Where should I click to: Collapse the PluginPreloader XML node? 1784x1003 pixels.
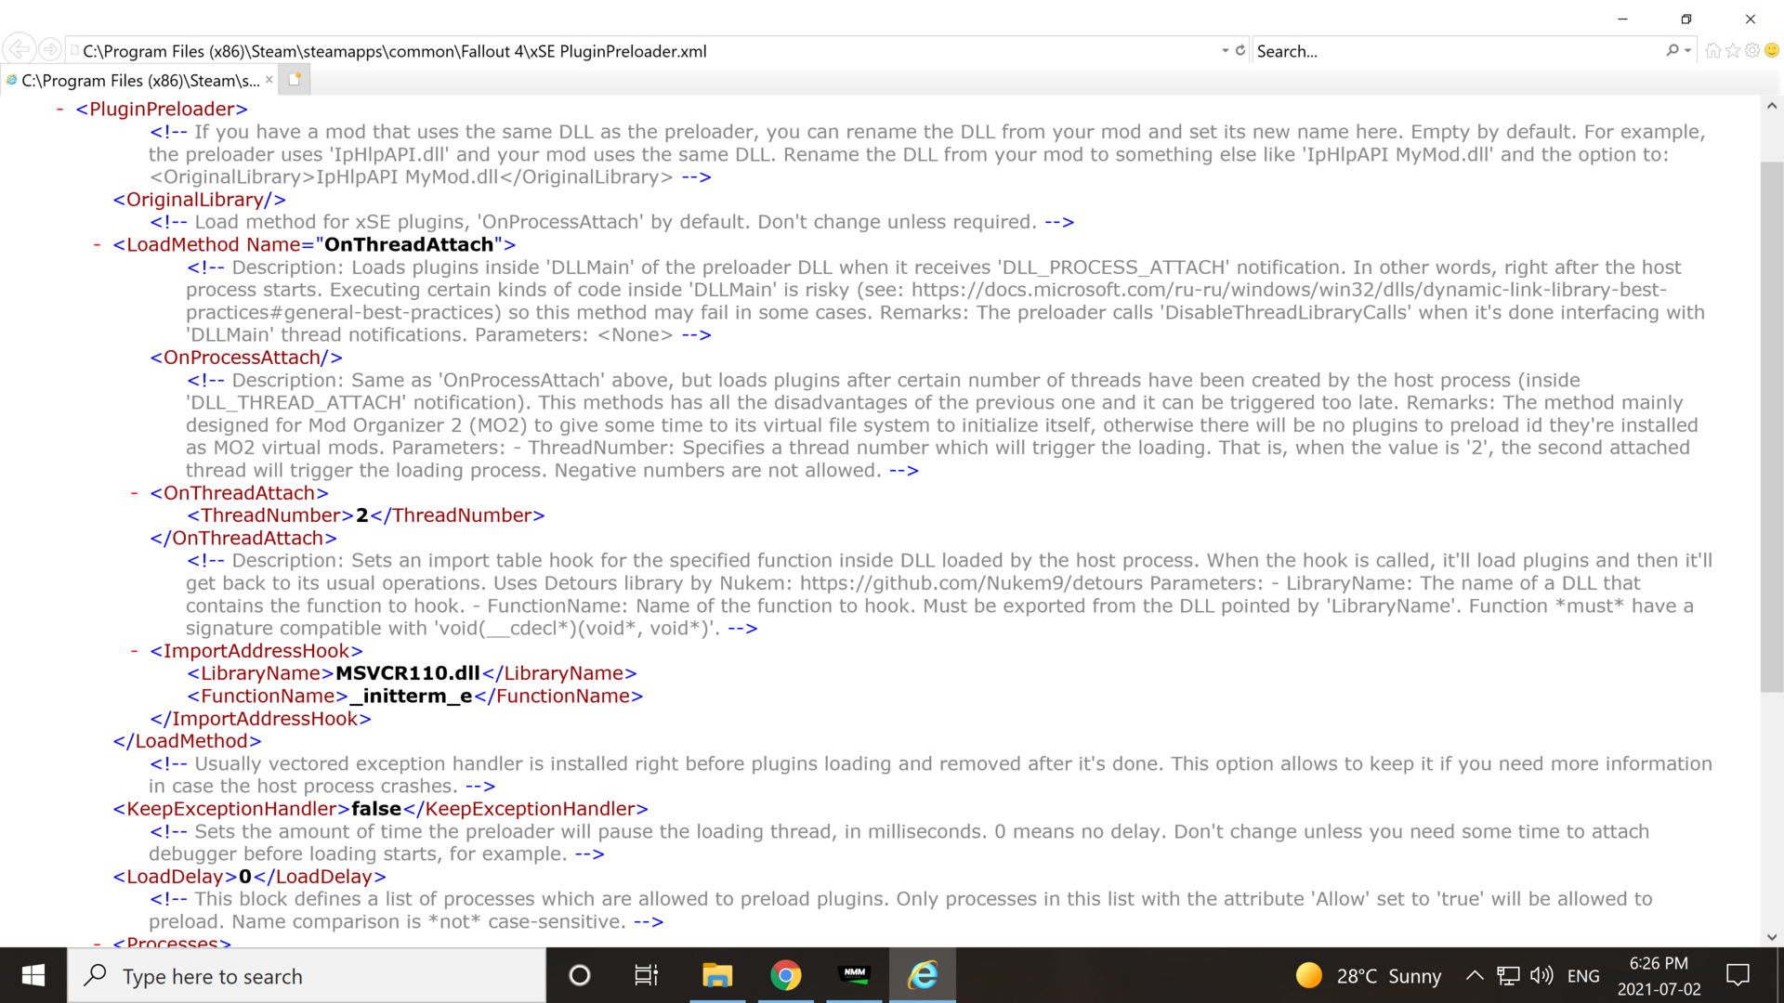click(x=59, y=110)
